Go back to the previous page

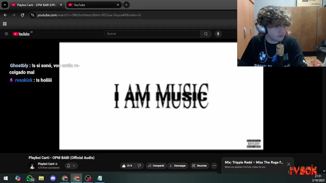coord(5,15)
